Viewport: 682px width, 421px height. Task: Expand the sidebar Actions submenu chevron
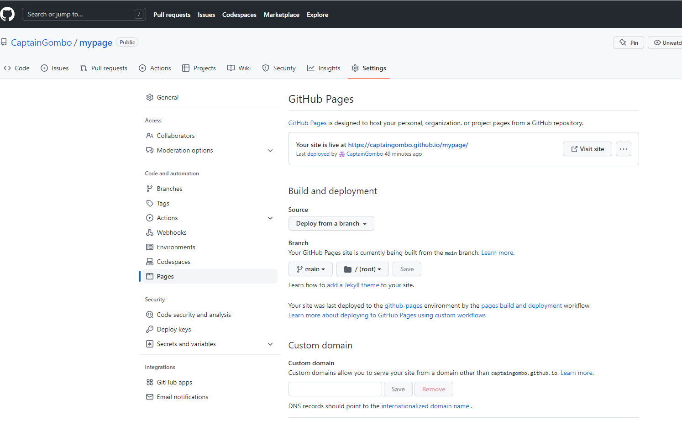(x=270, y=218)
